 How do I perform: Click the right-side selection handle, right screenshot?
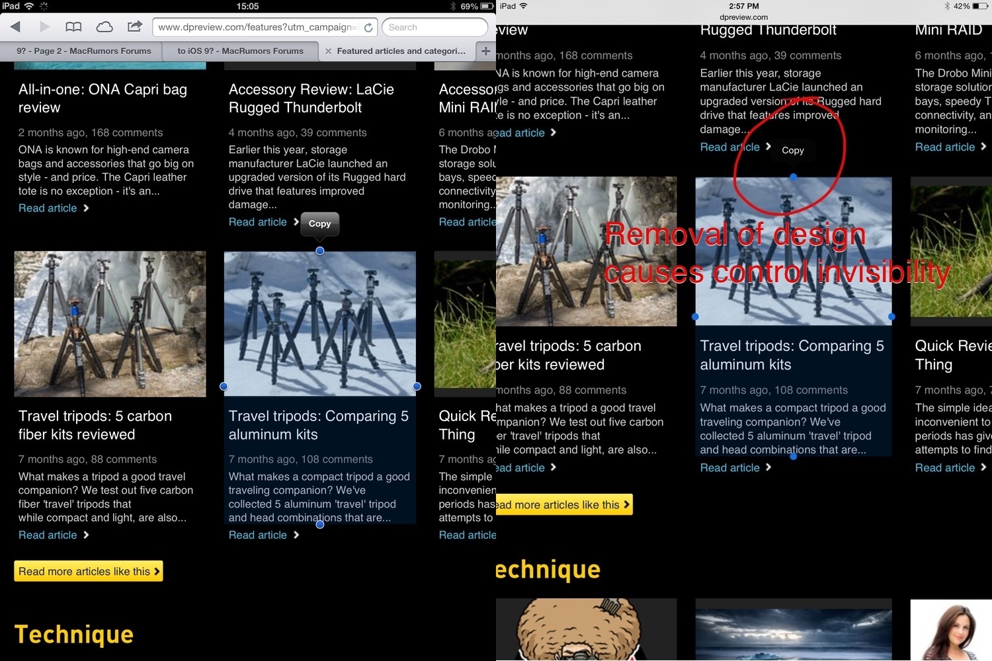coord(891,317)
